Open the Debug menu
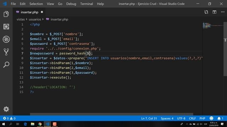The height and width of the screenshot is (127, 227). tap(71, 4)
